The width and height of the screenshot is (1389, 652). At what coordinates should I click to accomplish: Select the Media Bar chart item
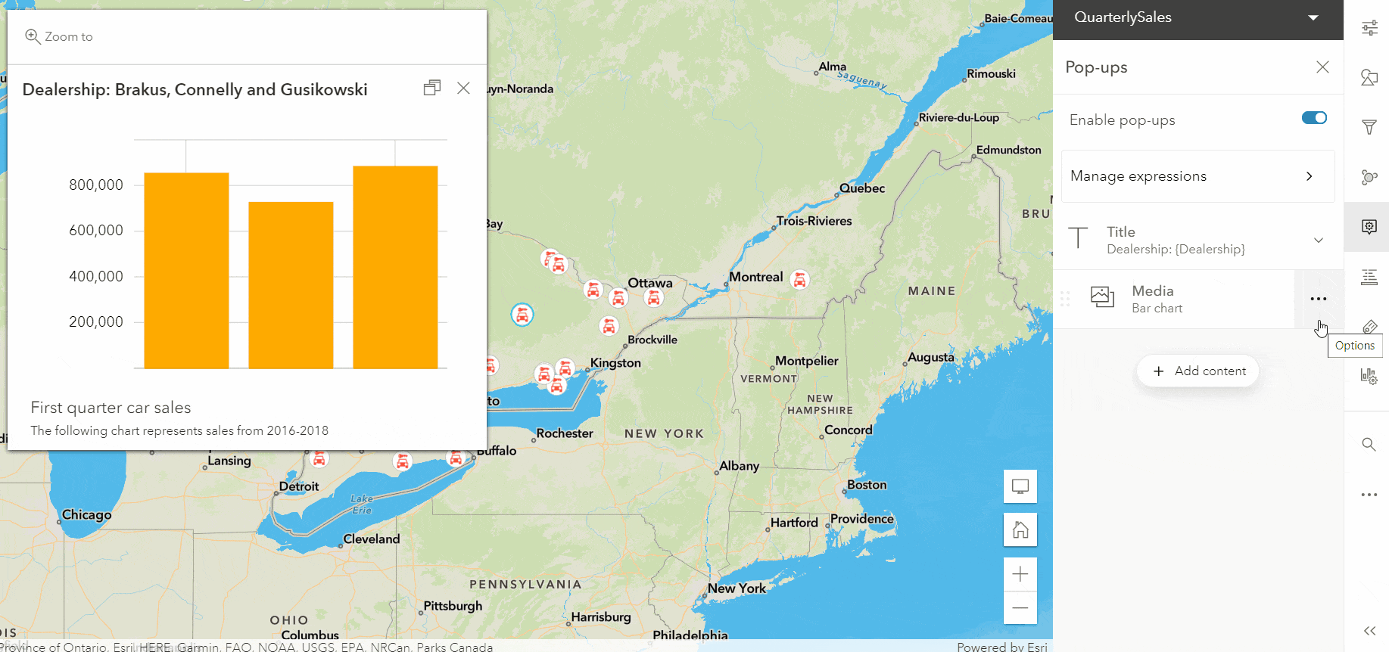coord(1173,299)
